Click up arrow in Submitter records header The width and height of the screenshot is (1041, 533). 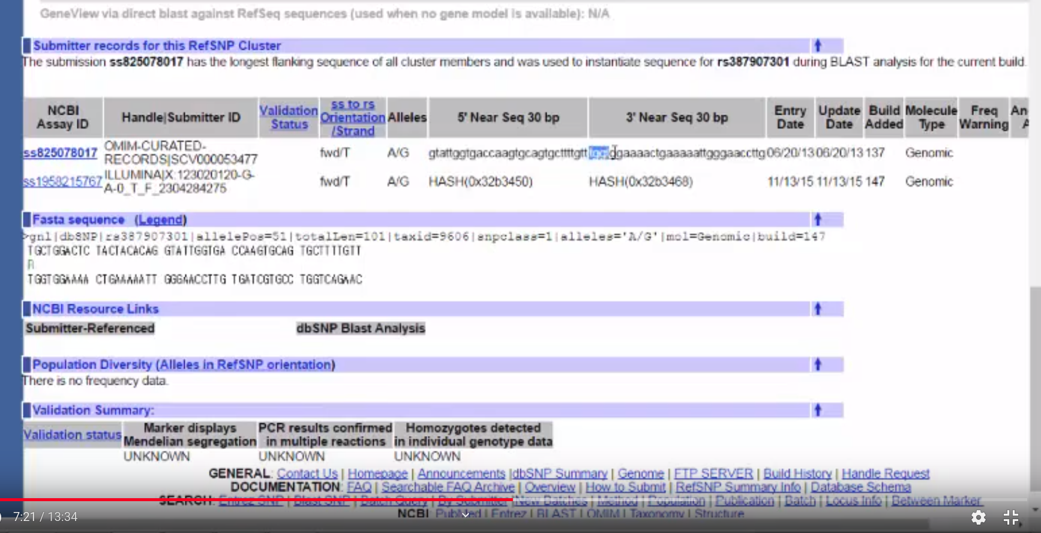(817, 46)
